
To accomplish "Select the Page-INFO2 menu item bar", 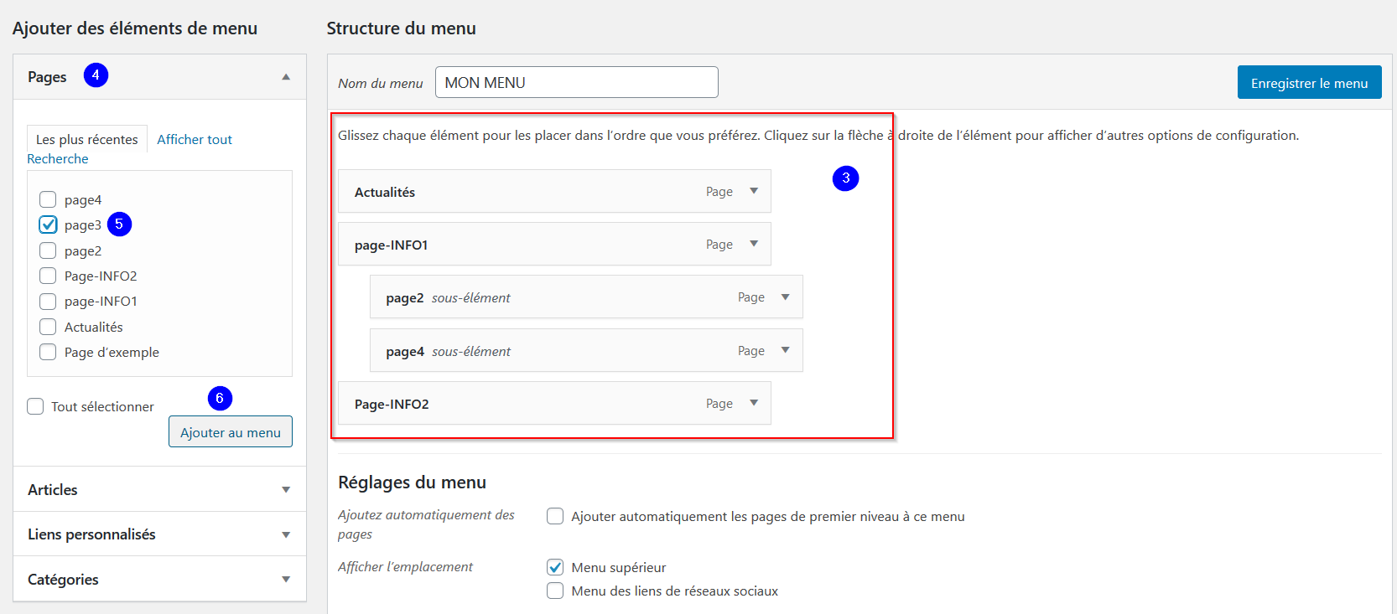I will coord(554,403).
